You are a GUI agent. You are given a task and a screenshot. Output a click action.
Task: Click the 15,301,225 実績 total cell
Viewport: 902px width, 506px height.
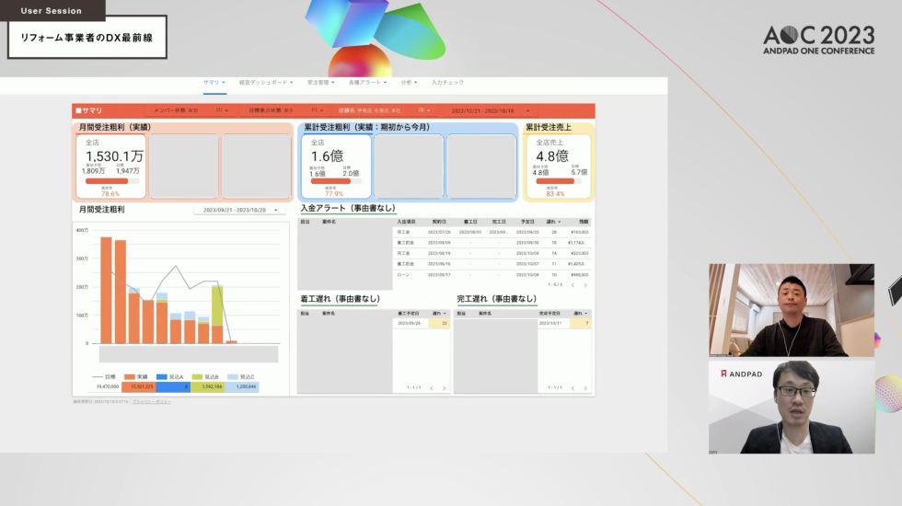coord(139,387)
